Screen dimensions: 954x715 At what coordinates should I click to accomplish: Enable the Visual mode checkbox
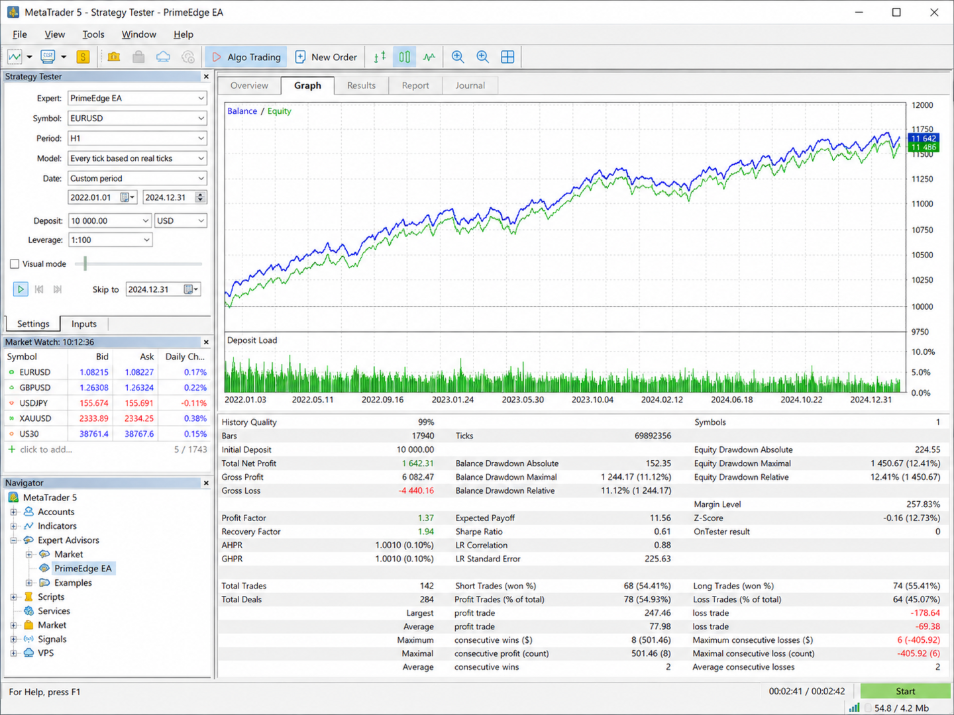click(15, 263)
